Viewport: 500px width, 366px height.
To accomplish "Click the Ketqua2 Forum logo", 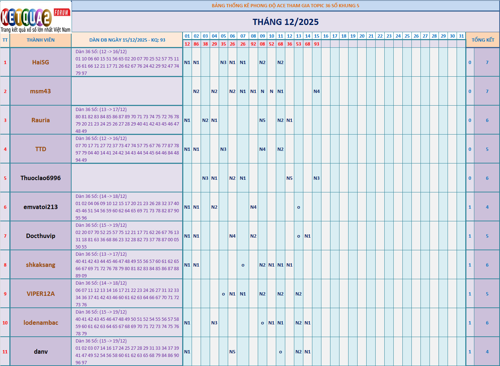I will 35,17.
